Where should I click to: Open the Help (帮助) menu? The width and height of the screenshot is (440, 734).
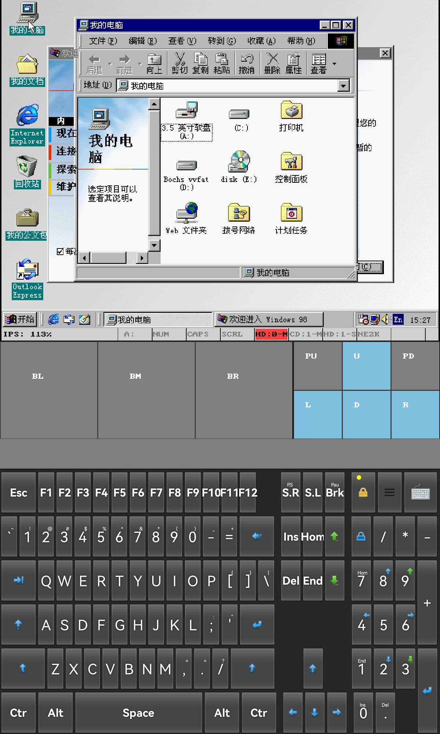pyautogui.click(x=301, y=41)
